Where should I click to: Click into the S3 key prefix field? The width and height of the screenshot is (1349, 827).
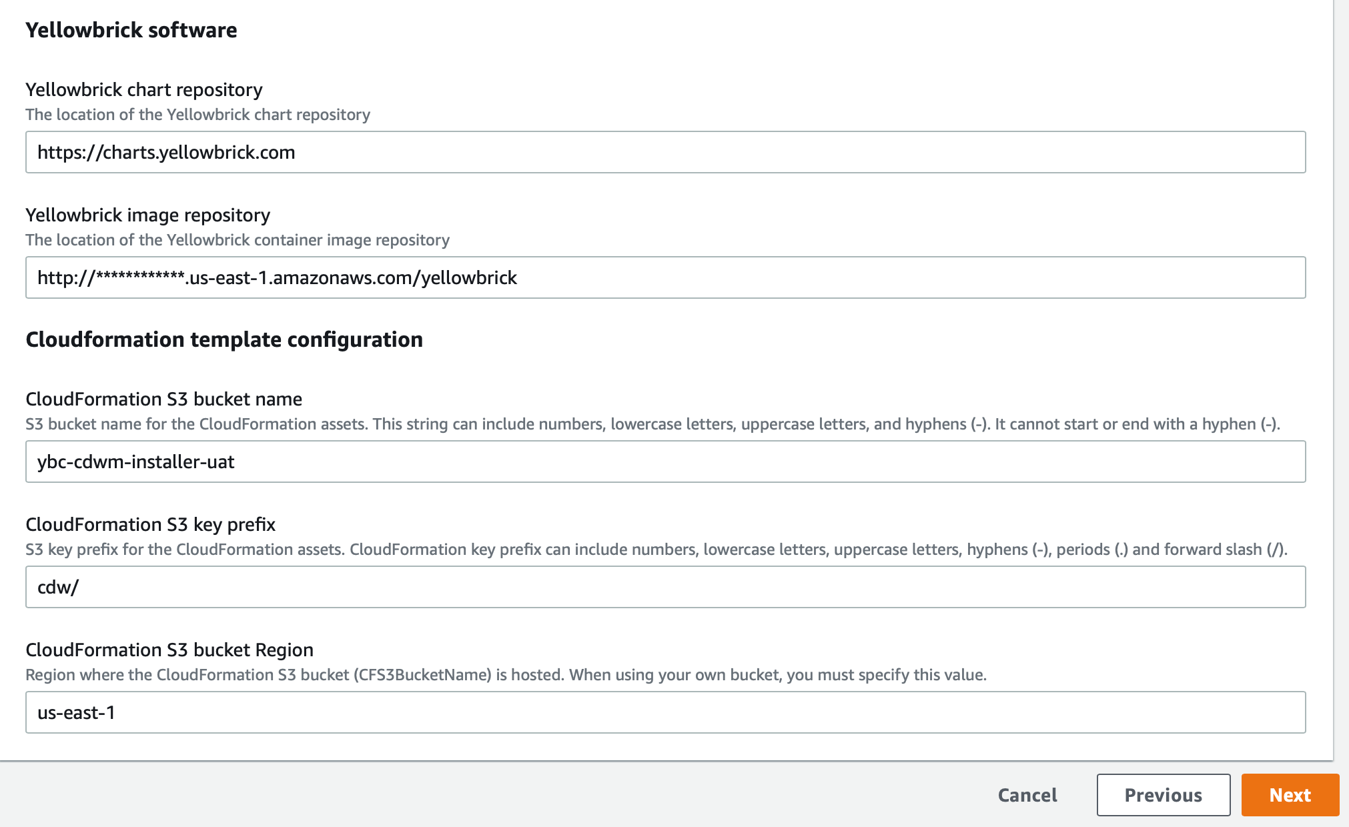665,587
